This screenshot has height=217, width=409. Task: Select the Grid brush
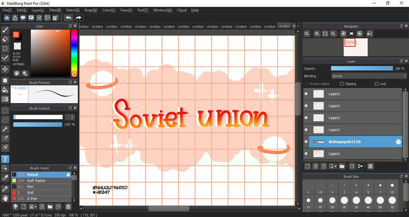coord(41,193)
